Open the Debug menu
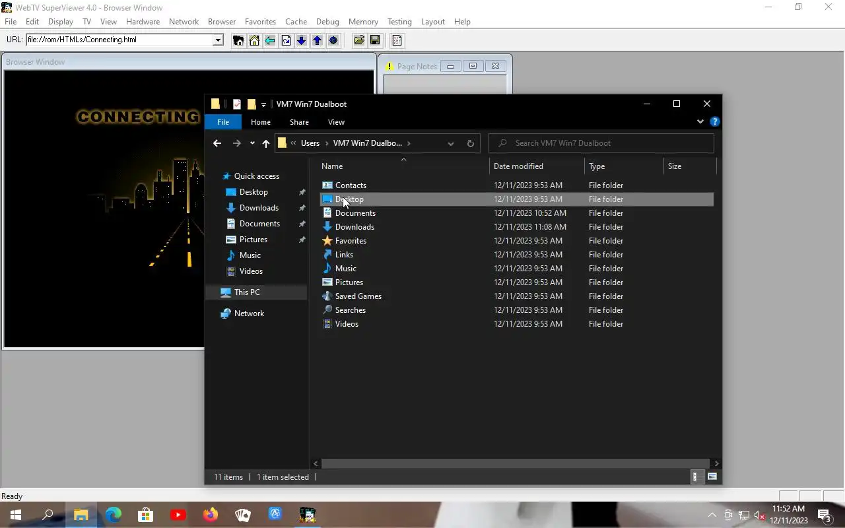 click(x=327, y=22)
